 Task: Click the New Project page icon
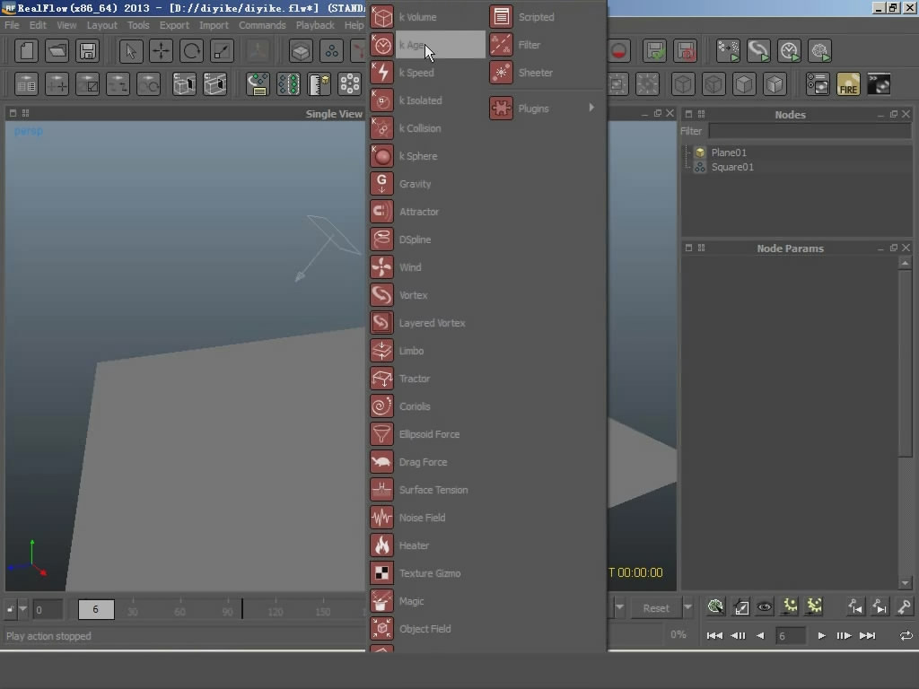[x=26, y=51]
